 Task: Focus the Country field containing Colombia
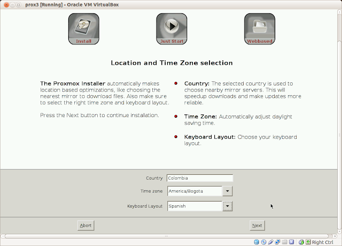click(200, 178)
